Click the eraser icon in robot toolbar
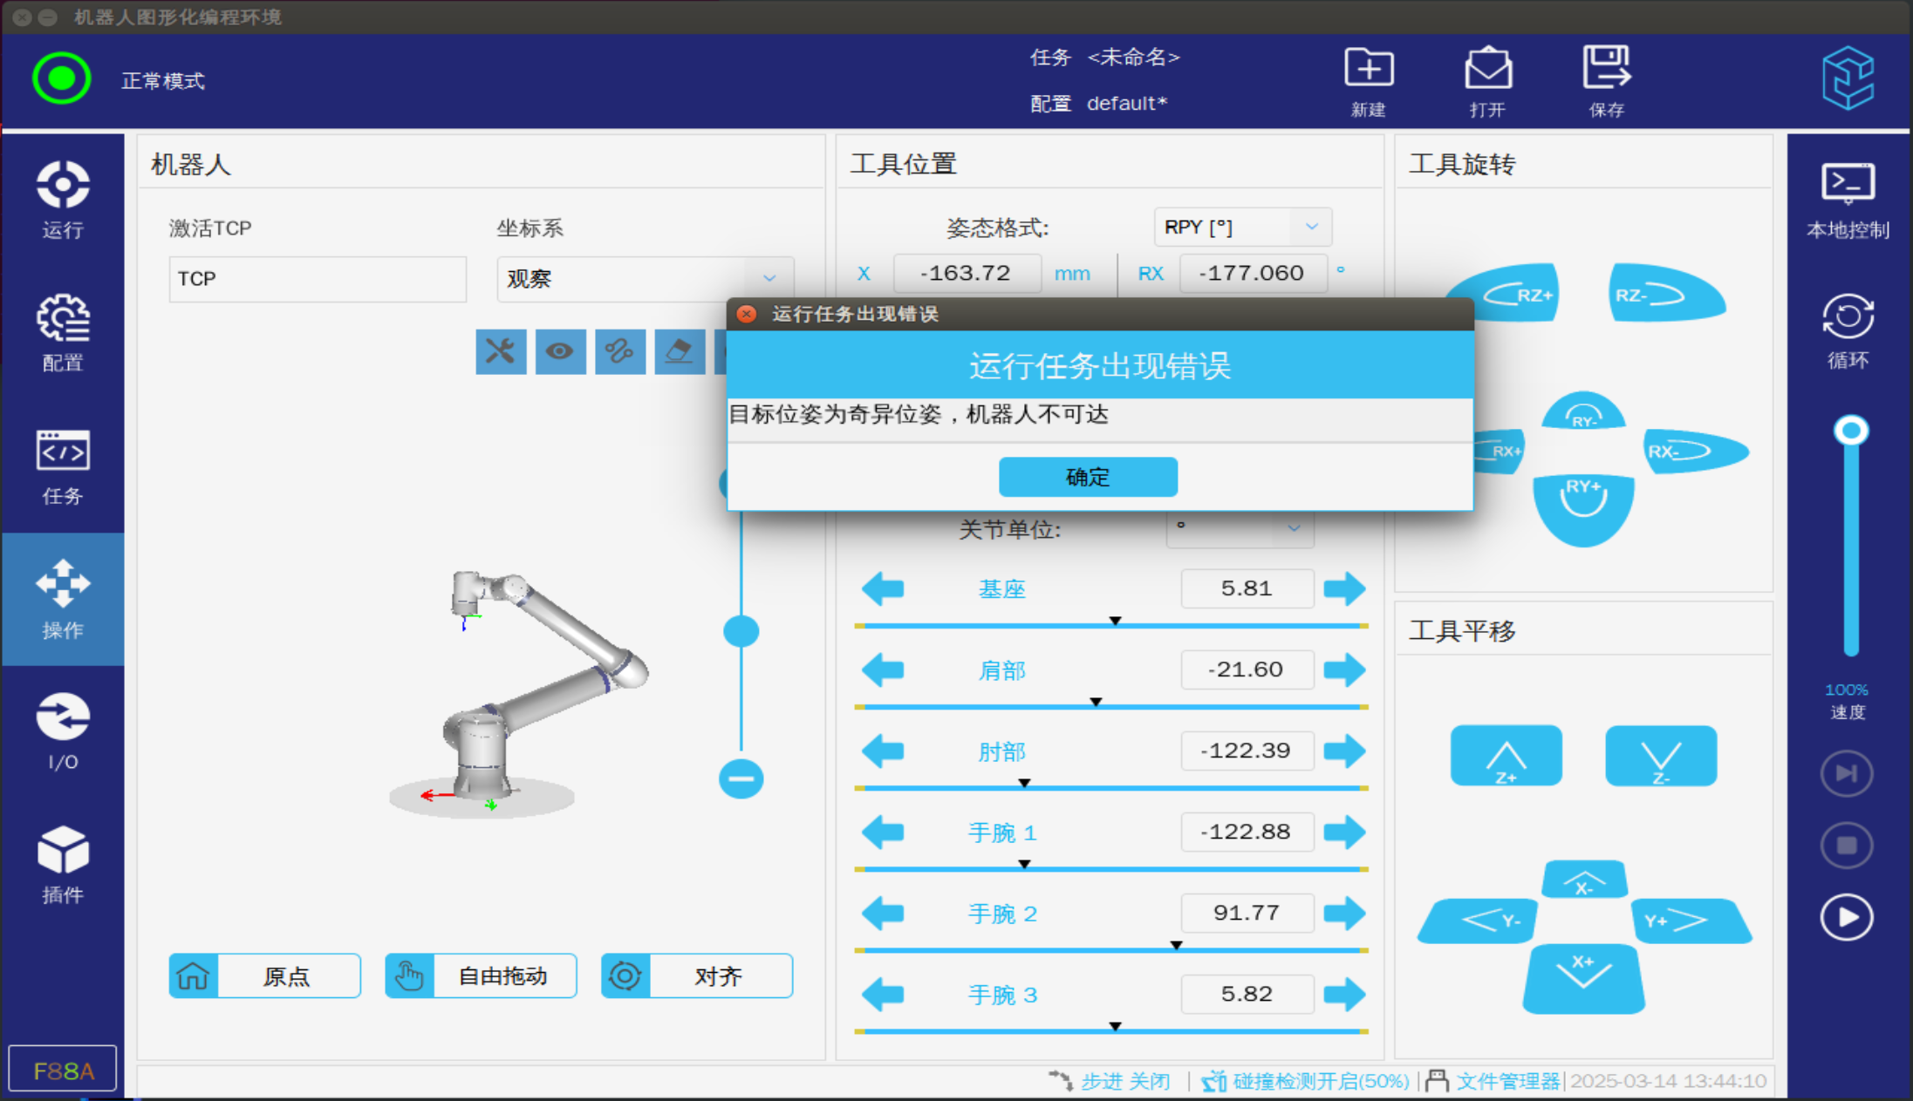Image resolution: width=1913 pixels, height=1101 pixels. pos(679,351)
